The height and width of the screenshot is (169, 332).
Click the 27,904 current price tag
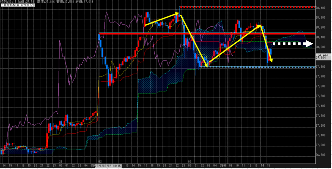[x=322, y=58]
